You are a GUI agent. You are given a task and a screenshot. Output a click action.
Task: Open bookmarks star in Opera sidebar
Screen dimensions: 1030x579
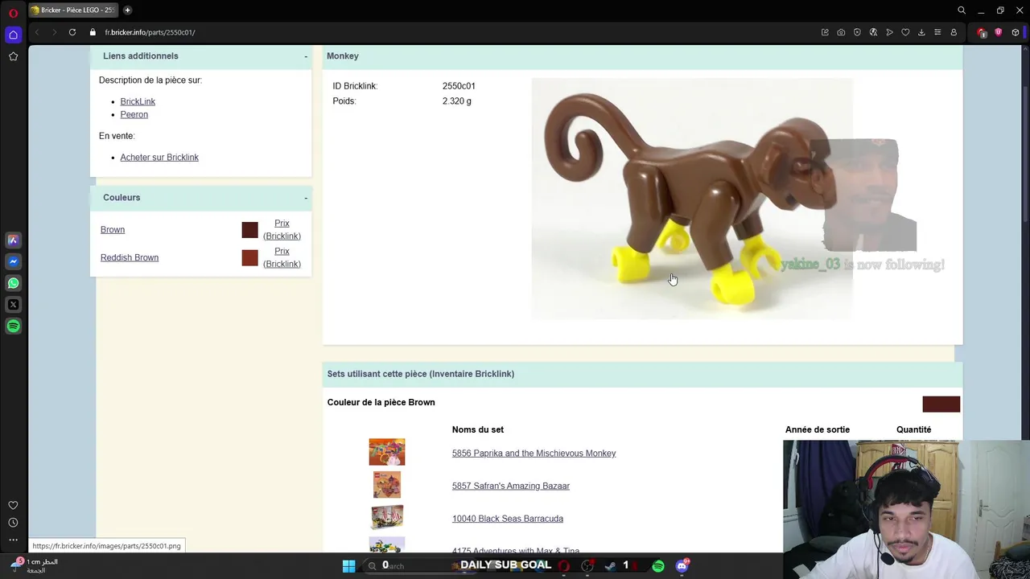[13, 56]
